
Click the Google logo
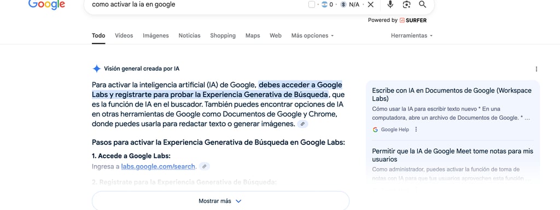tap(46, 4)
